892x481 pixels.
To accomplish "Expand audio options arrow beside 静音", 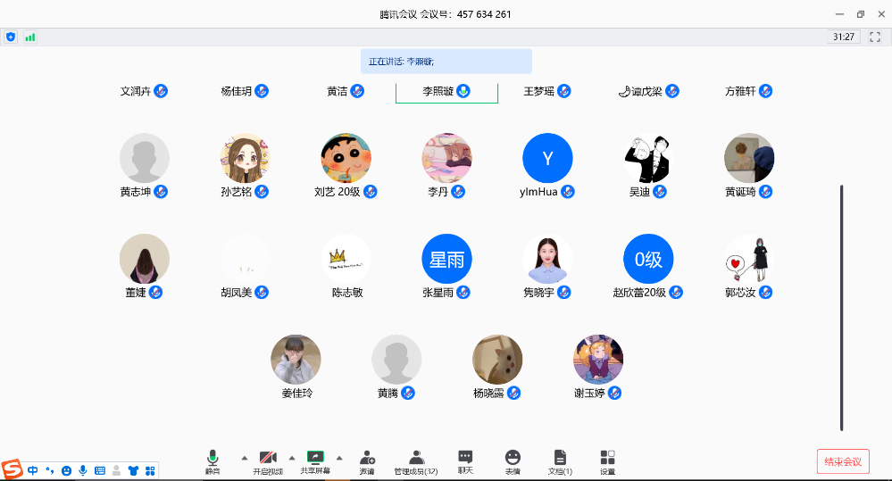I will tap(245, 457).
